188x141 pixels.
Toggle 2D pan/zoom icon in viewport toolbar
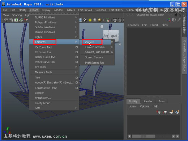[26, 20]
